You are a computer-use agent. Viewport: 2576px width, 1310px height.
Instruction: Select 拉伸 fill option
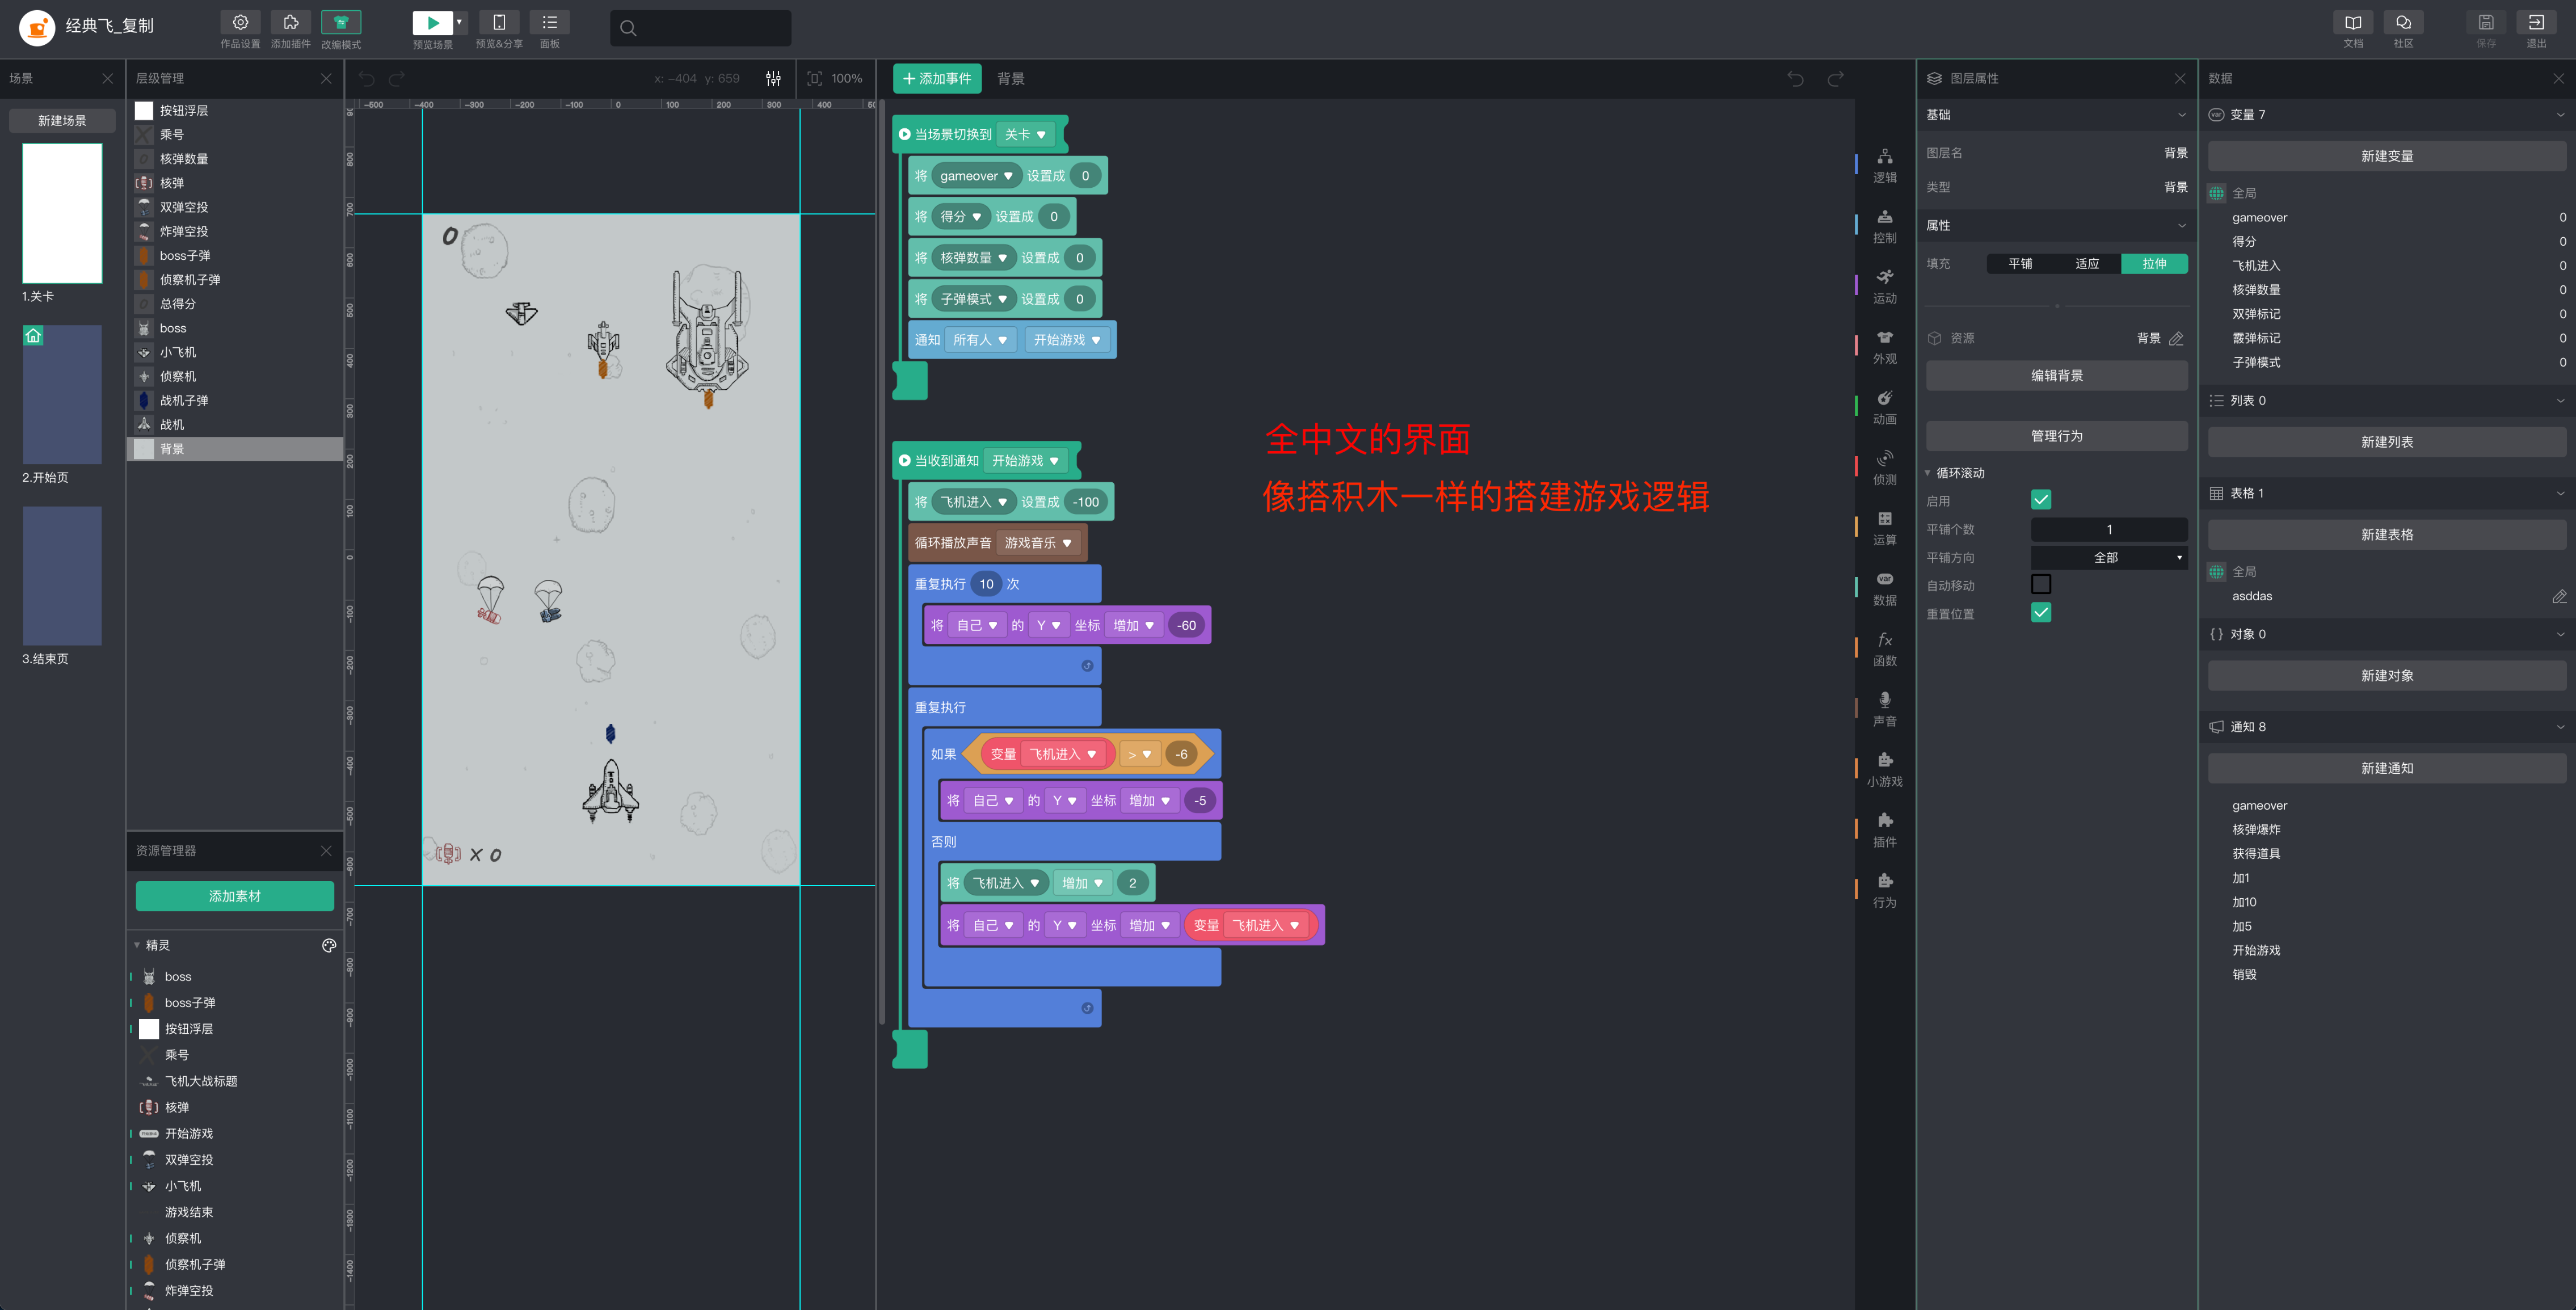click(x=2154, y=263)
